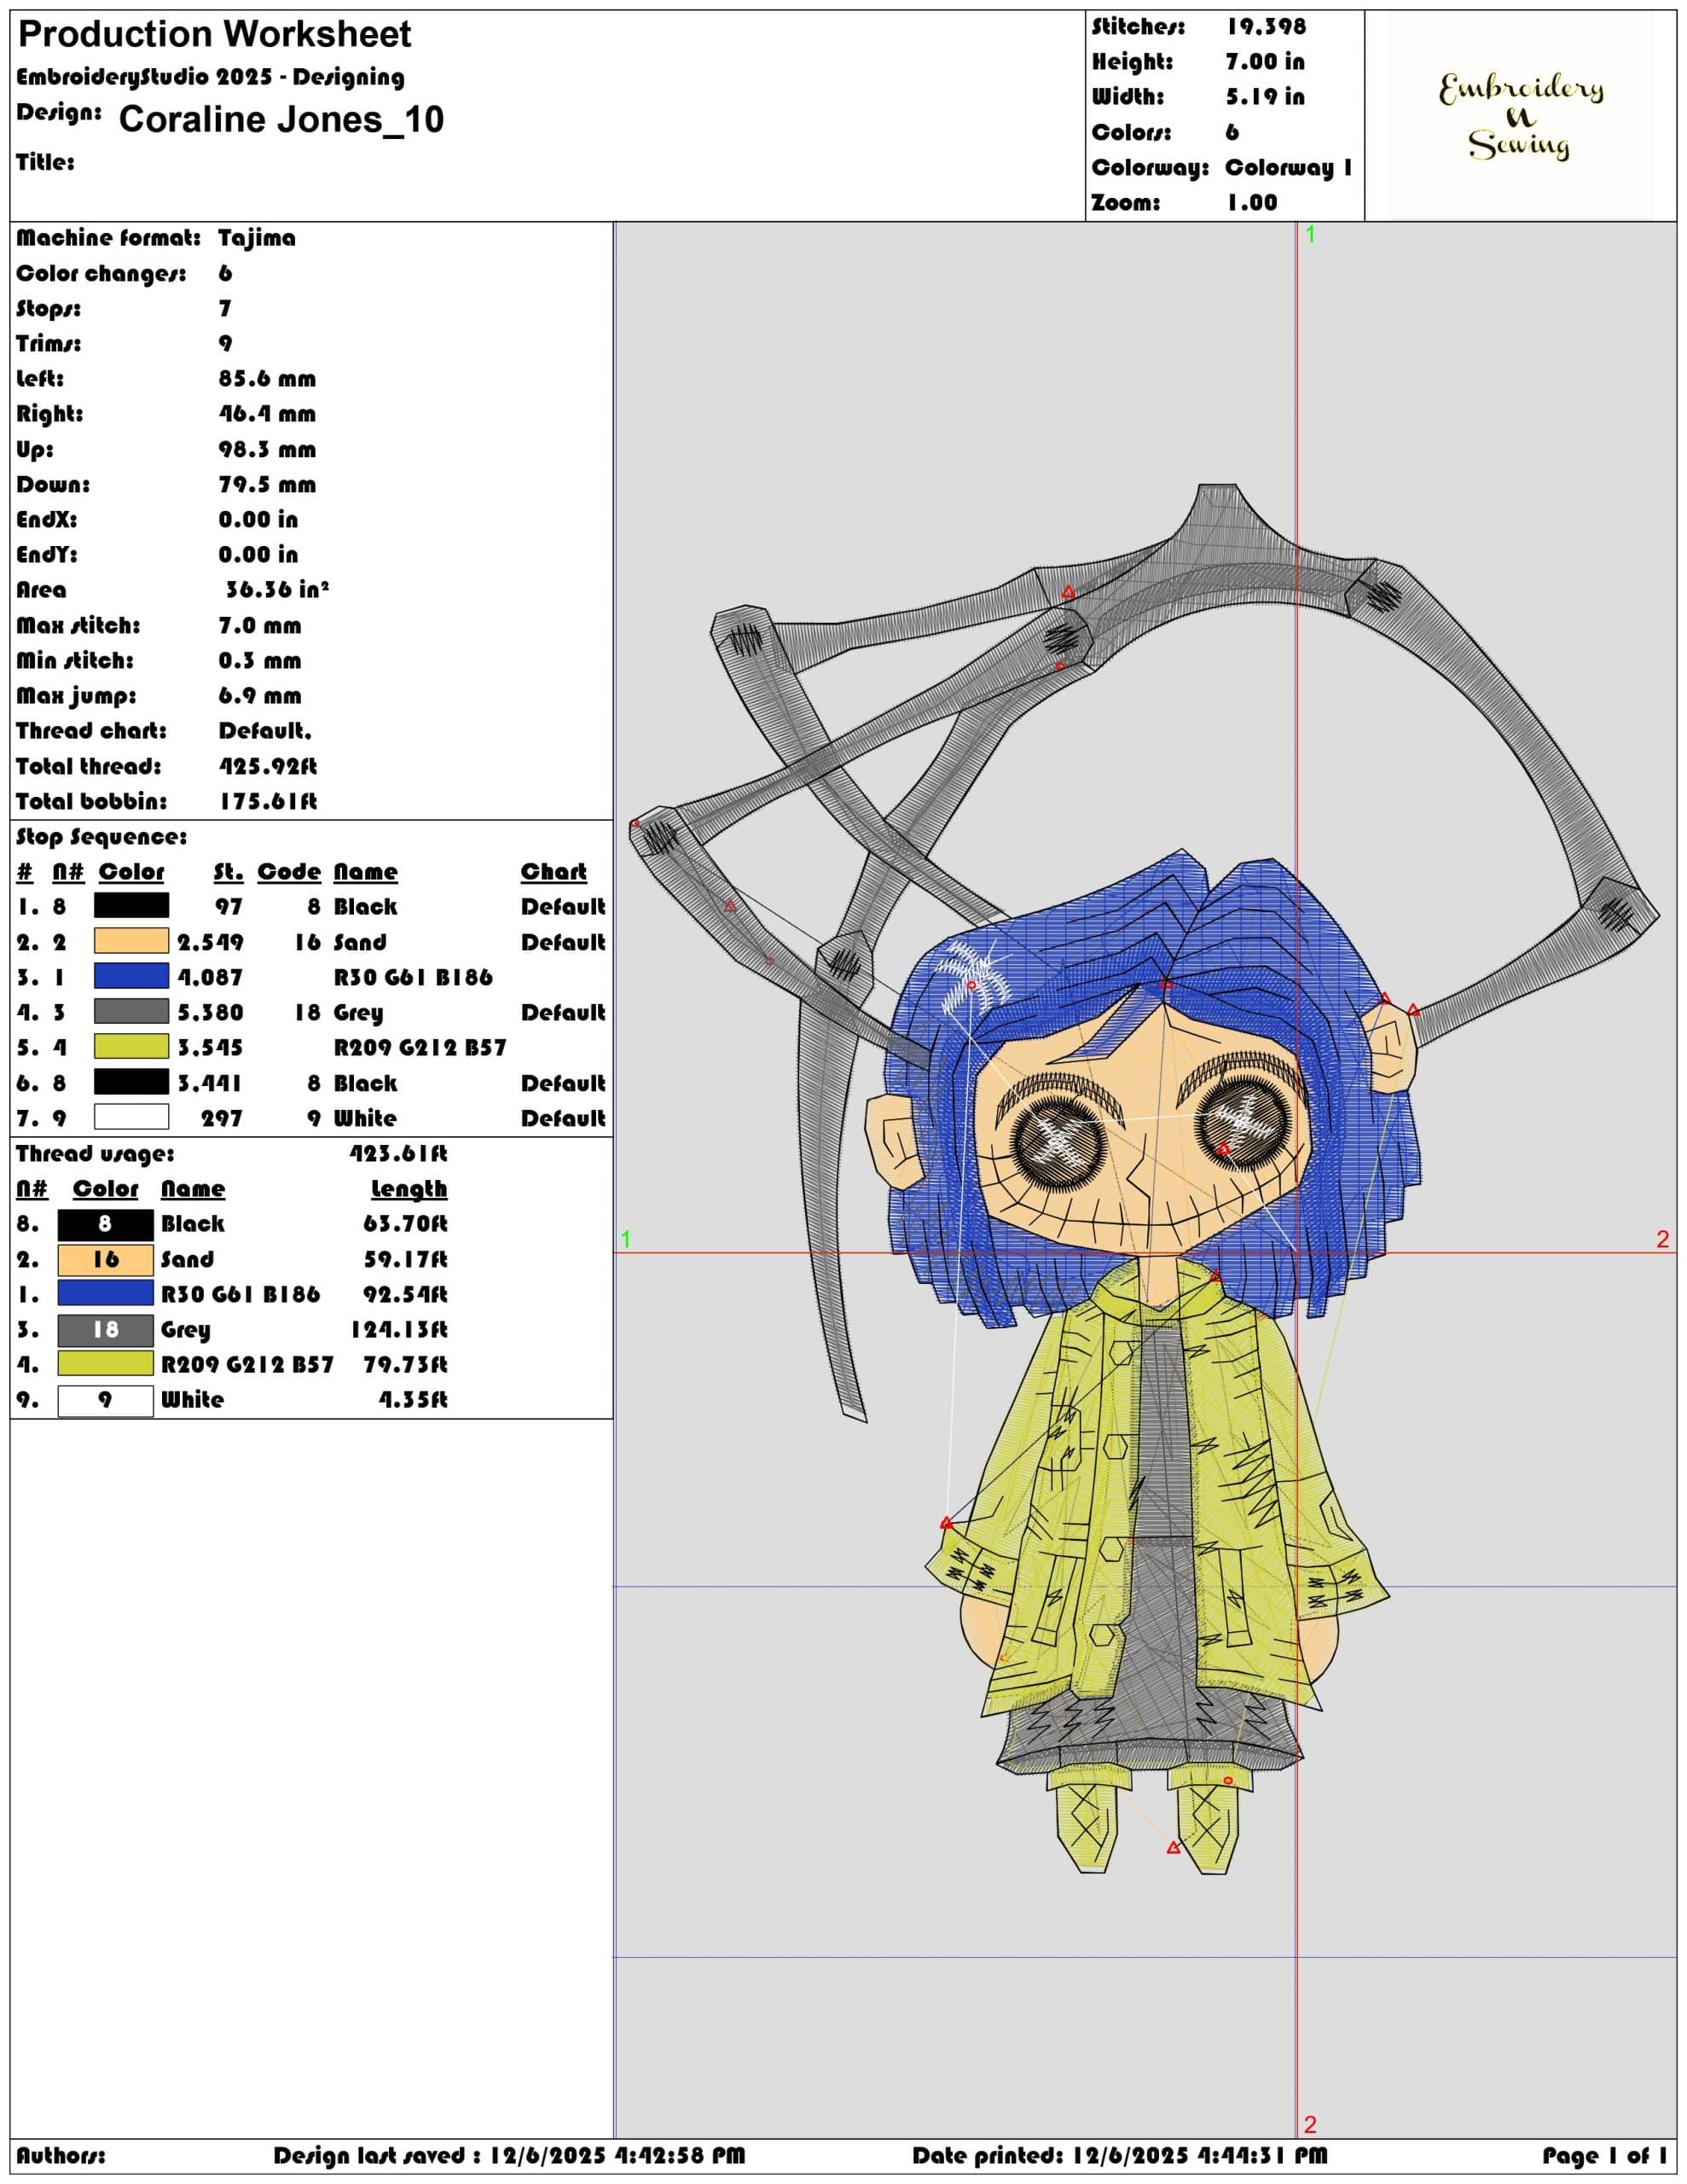Image resolution: width=1687 pixels, height=2184 pixels.
Task: Click the blue R30 G61 B186 stop sequence swatch
Action: click(x=131, y=976)
